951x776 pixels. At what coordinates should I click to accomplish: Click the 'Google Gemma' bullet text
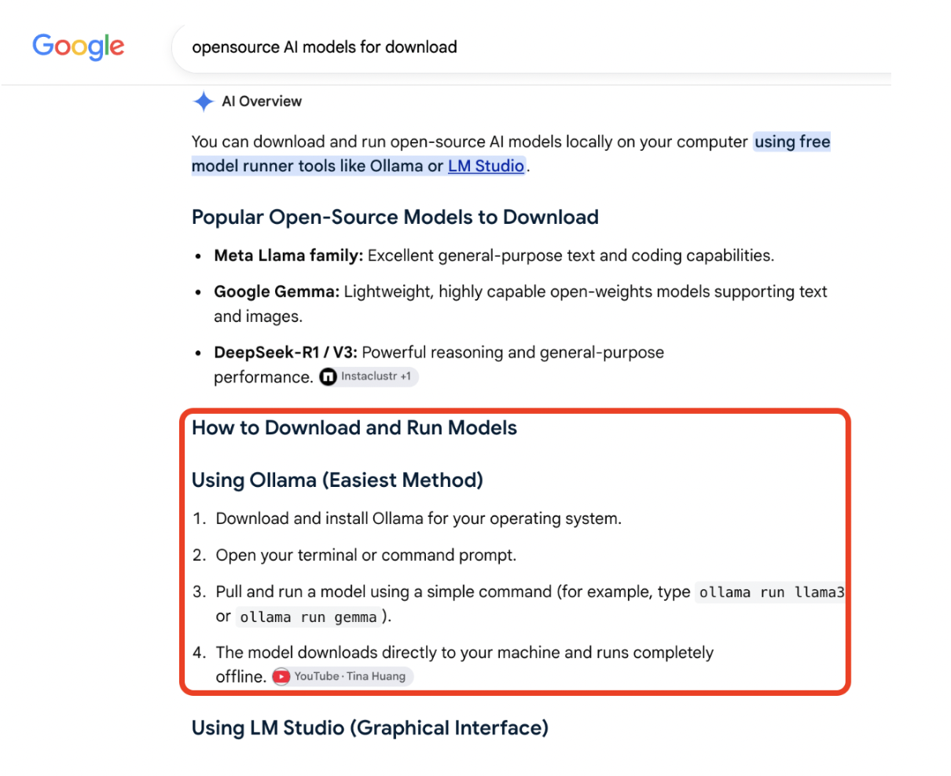click(x=277, y=291)
